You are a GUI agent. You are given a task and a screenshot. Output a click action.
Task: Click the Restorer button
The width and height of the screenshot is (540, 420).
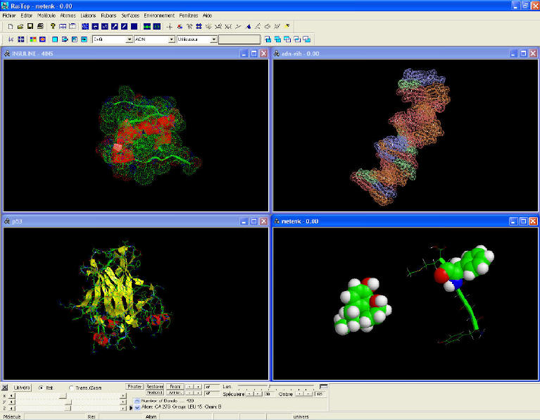point(155,386)
